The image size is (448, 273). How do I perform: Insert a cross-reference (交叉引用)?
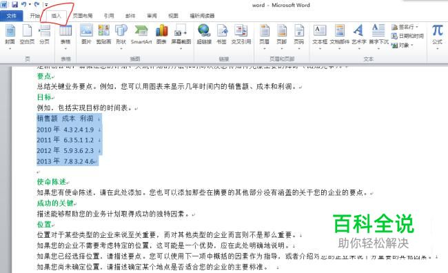click(x=241, y=34)
